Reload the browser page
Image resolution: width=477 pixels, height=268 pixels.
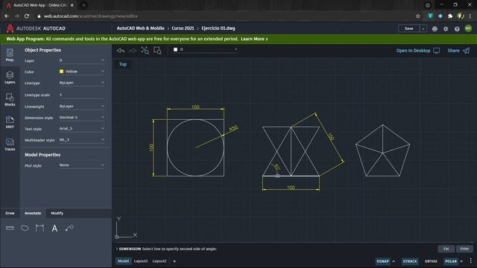[27, 16]
